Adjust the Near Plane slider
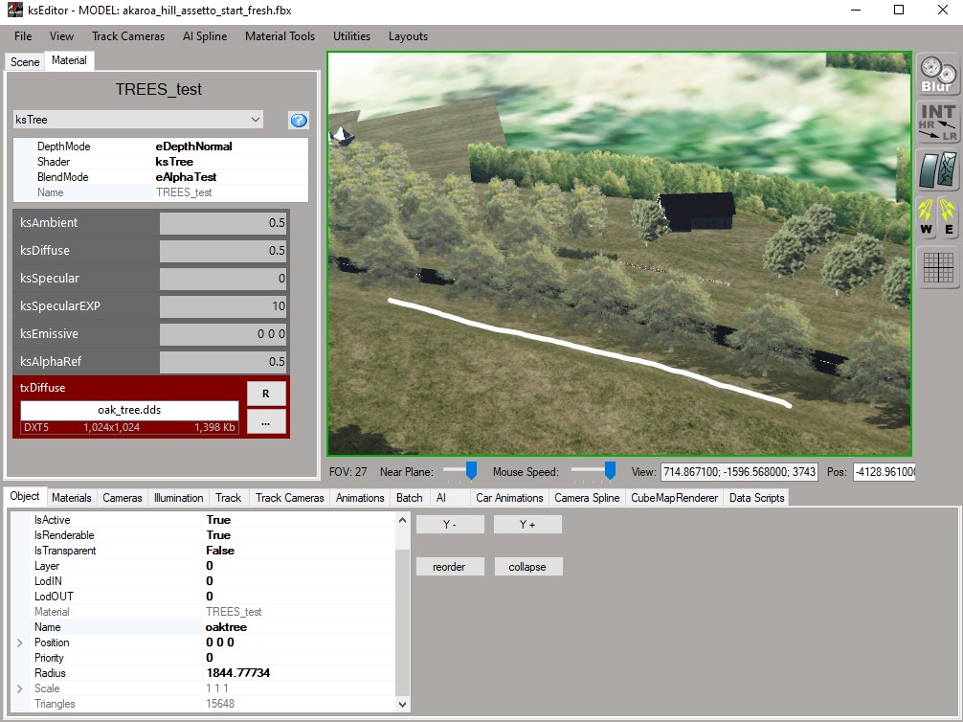 pos(470,470)
